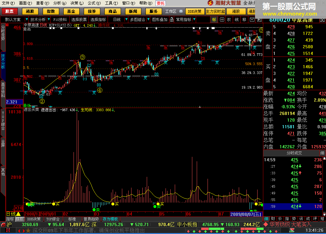
Task: Click the scroll-down arrow of 分时成交 list
Action: pos(324,214)
